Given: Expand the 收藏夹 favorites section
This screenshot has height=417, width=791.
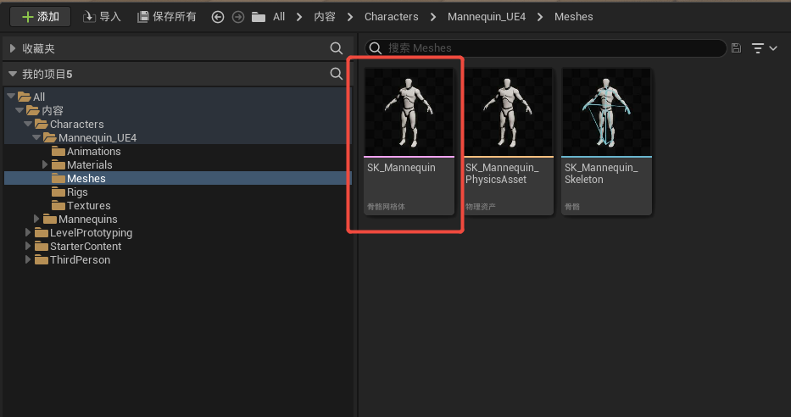Looking at the screenshot, I should coord(13,48).
